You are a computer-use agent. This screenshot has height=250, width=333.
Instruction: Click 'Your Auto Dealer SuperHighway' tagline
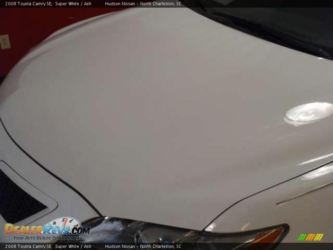pyautogui.click(x=48, y=238)
